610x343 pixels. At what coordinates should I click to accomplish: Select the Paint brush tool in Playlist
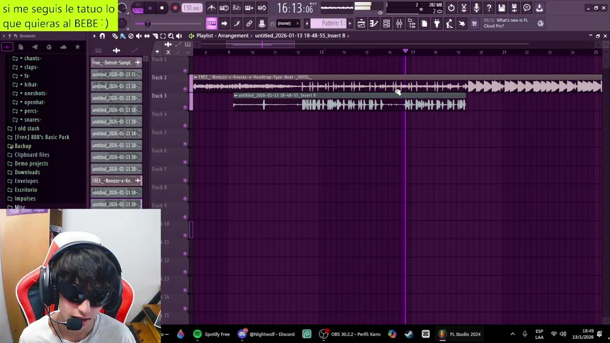[x=122, y=36]
